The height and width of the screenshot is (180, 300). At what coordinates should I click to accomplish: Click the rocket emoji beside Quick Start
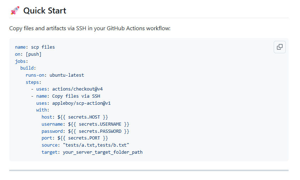coord(15,11)
